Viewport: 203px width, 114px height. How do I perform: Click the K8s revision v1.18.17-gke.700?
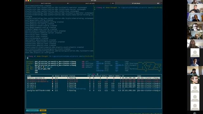pyautogui.click(x=42, y=69)
